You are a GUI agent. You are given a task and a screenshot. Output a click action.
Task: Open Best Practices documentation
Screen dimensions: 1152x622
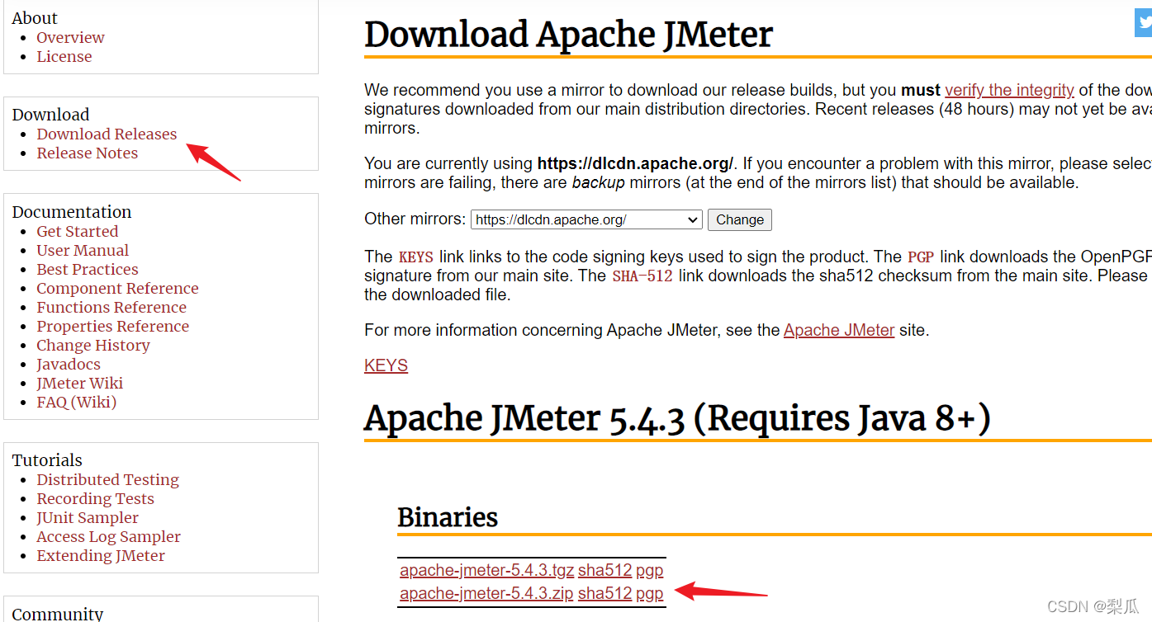(88, 269)
